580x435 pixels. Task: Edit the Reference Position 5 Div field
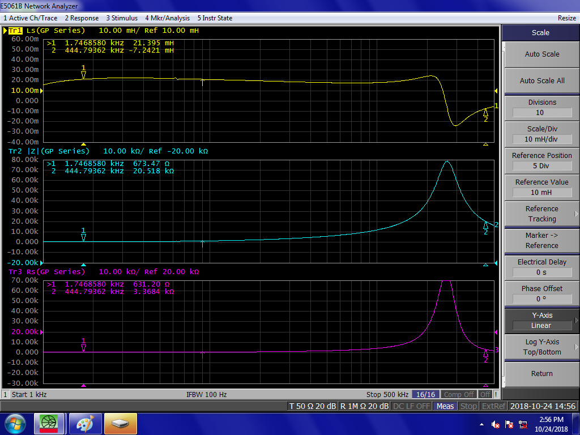point(542,166)
